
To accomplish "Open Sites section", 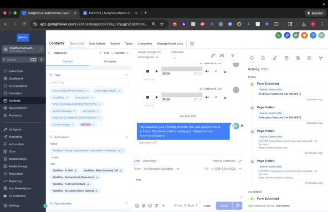I will [x=12, y=151].
